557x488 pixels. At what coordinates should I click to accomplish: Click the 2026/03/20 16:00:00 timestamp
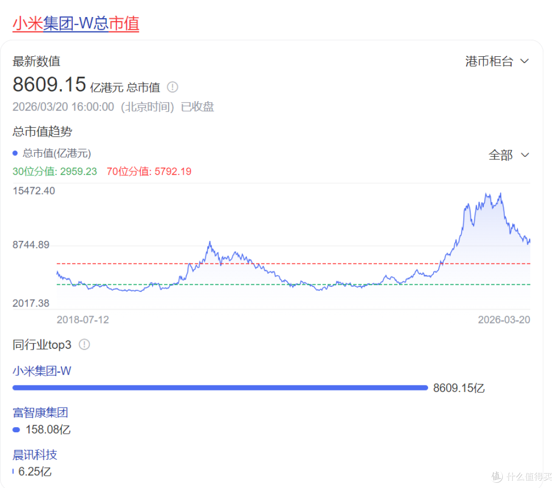(63, 107)
